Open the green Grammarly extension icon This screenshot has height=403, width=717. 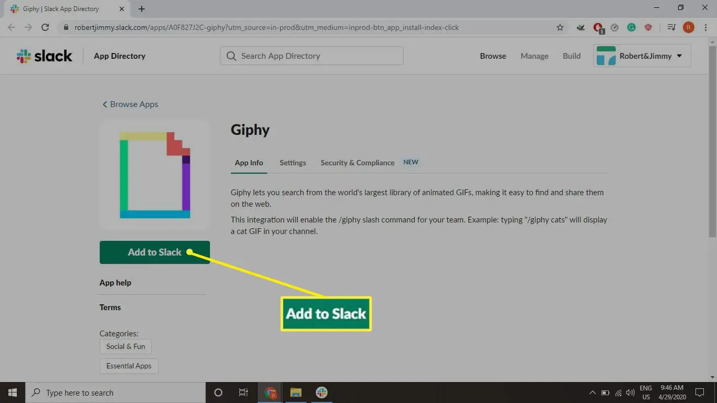coord(631,27)
